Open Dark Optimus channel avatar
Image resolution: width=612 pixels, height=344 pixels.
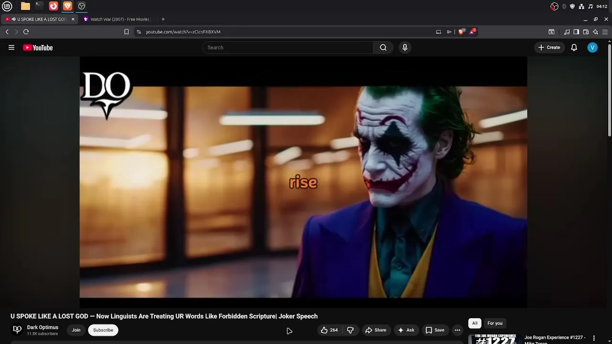click(x=17, y=330)
